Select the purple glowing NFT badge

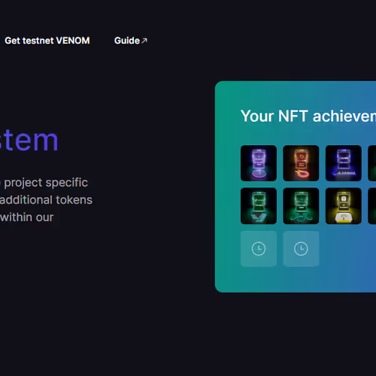pyautogui.click(x=259, y=163)
